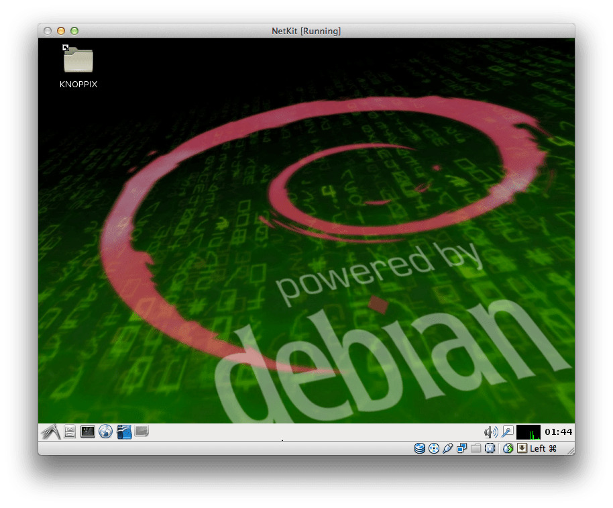Viewport: 613px width, 508px height.
Task: Open the blue office suite launcher
Action: 124,431
